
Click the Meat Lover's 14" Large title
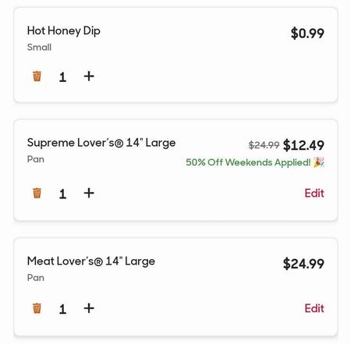tap(91, 261)
